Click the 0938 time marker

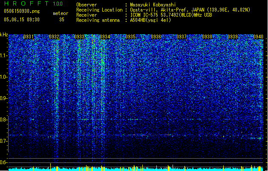tap(207, 37)
